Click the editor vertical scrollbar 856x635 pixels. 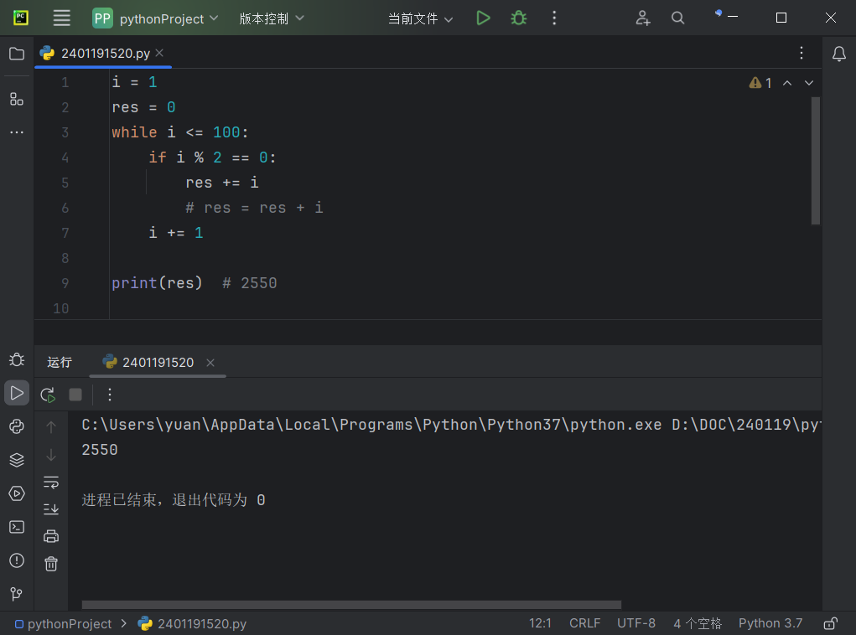pos(816,160)
